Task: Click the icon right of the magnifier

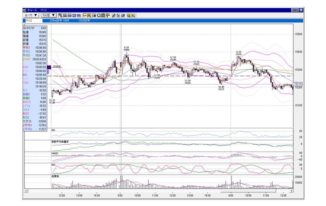Action: tap(103, 15)
